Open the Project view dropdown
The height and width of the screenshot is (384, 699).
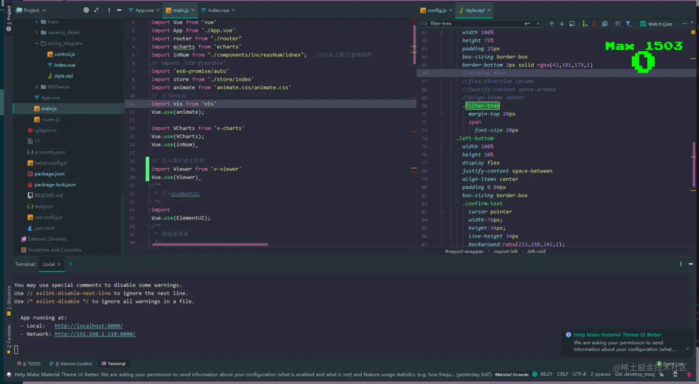pos(31,10)
